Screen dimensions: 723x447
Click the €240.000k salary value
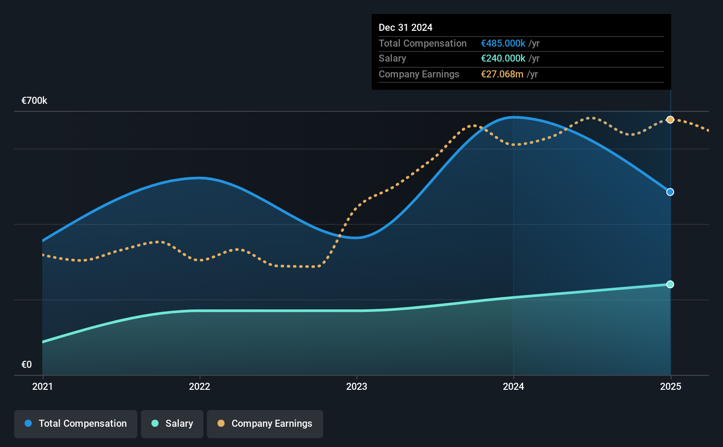pyautogui.click(x=503, y=58)
